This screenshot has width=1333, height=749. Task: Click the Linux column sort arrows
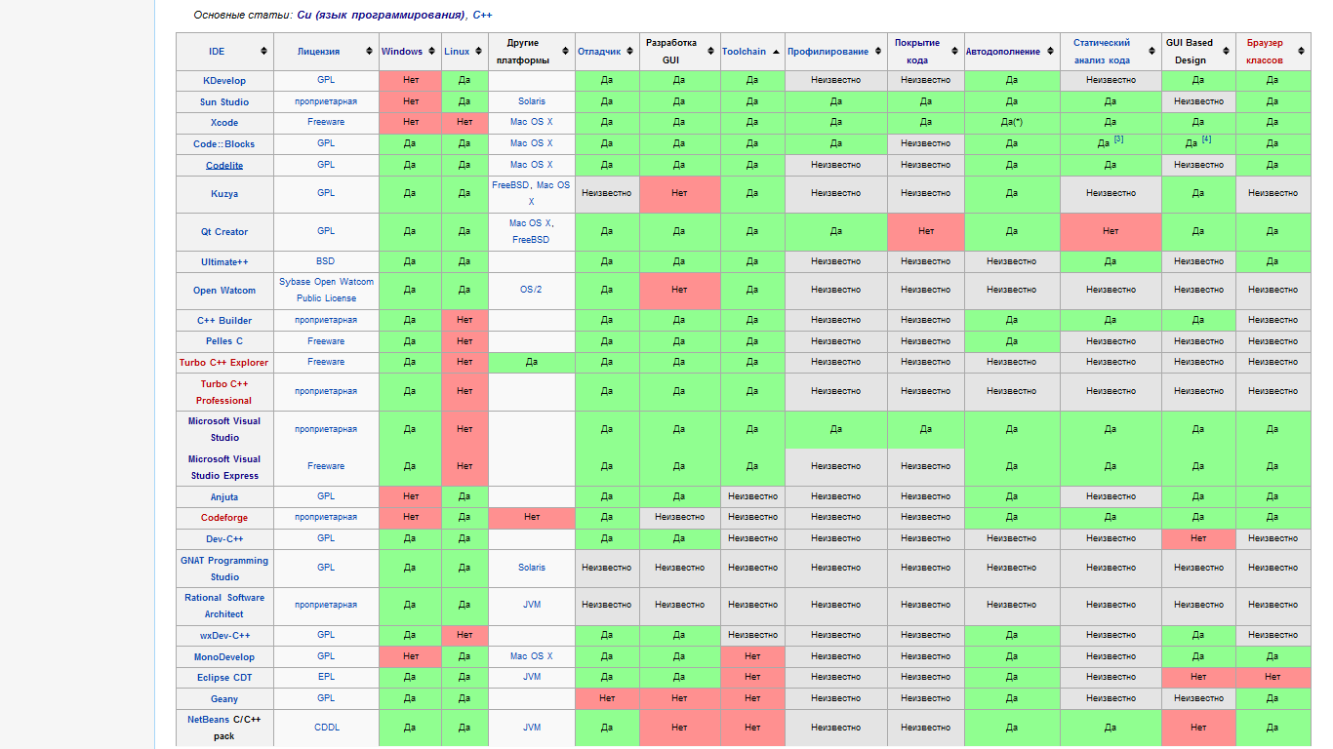tap(479, 52)
